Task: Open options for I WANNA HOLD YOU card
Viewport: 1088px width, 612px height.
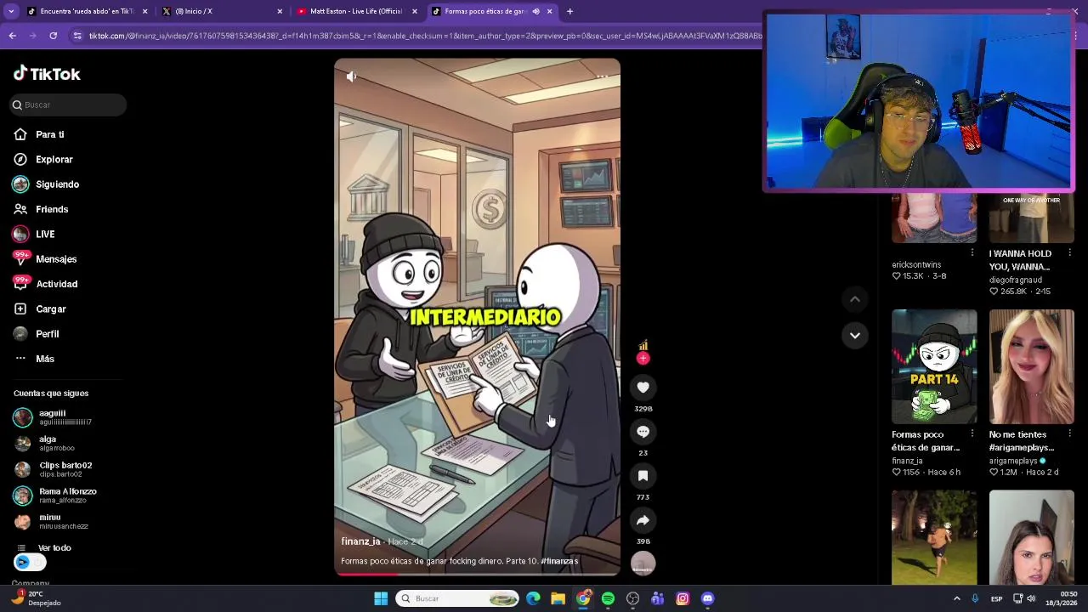Action: (1069, 253)
